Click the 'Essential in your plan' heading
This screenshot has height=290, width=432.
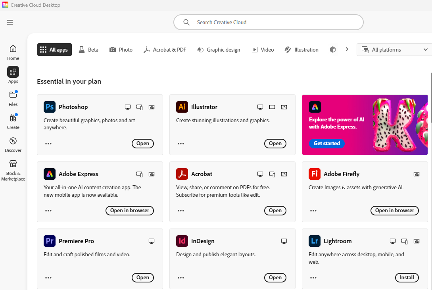point(69,81)
